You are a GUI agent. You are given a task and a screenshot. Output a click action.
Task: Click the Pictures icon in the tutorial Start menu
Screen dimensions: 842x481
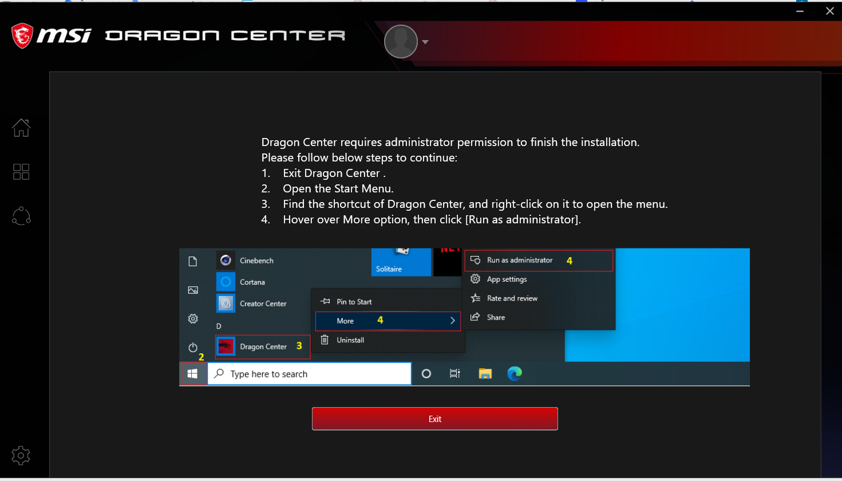coord(193,290)
